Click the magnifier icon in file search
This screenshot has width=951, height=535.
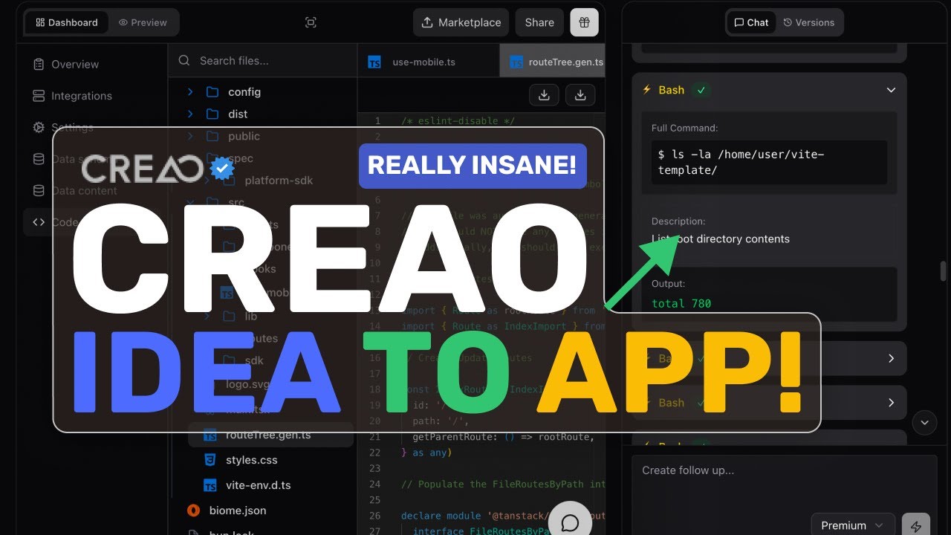coord(184,61)
